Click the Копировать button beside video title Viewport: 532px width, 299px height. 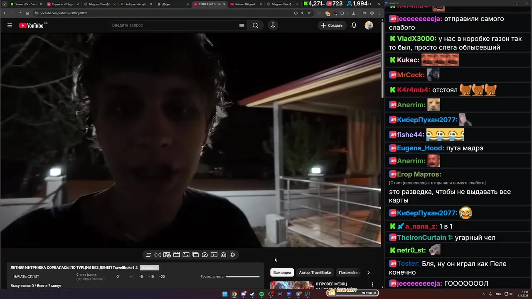point(149,268)
